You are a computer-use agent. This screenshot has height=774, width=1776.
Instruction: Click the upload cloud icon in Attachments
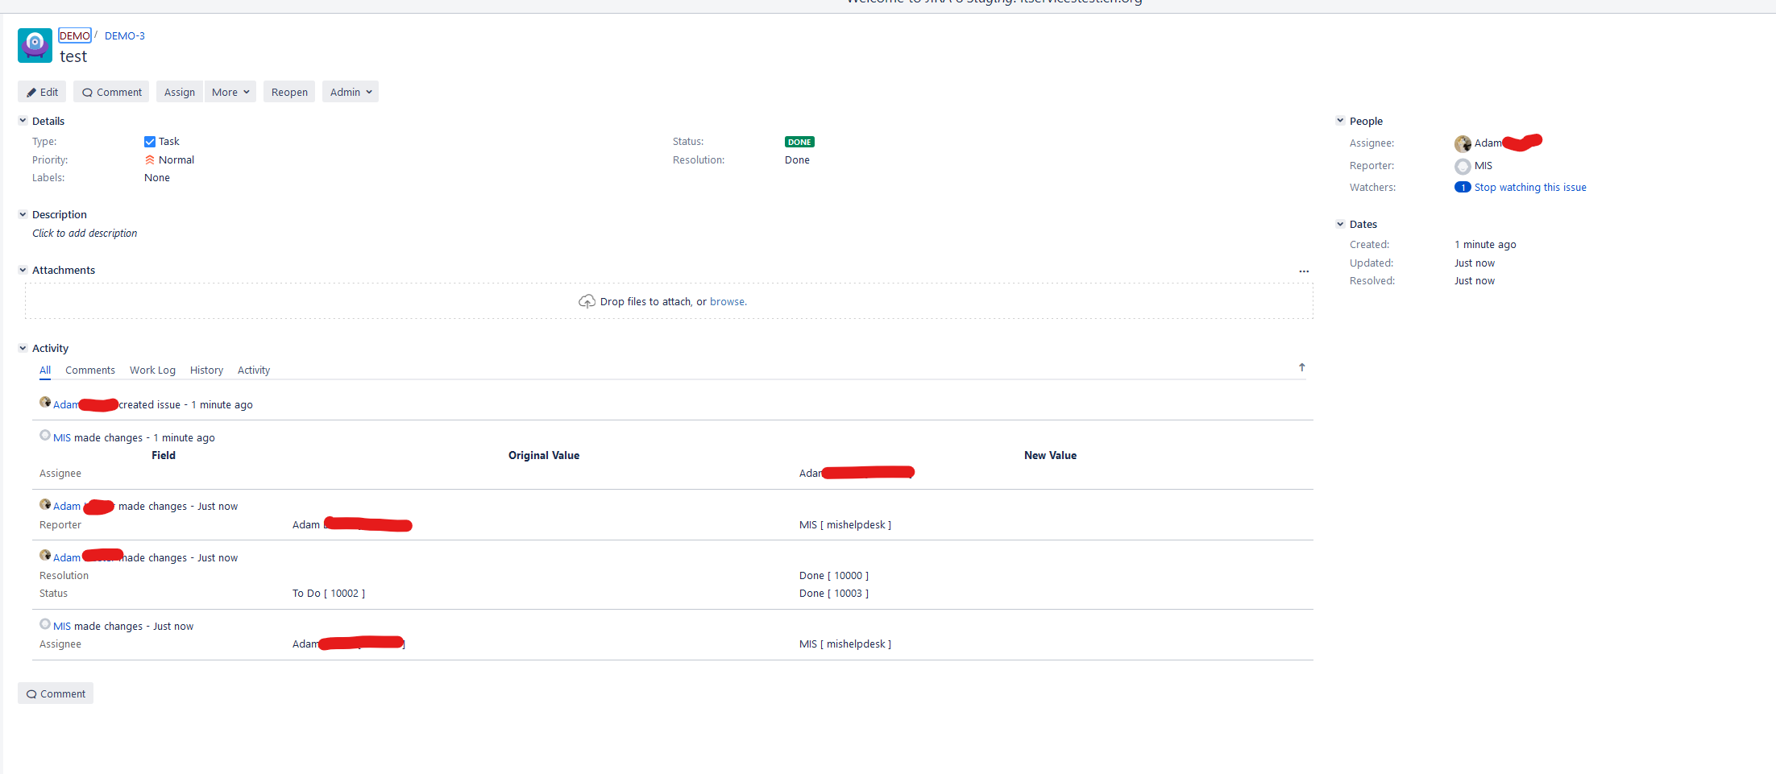click(587, 302)
